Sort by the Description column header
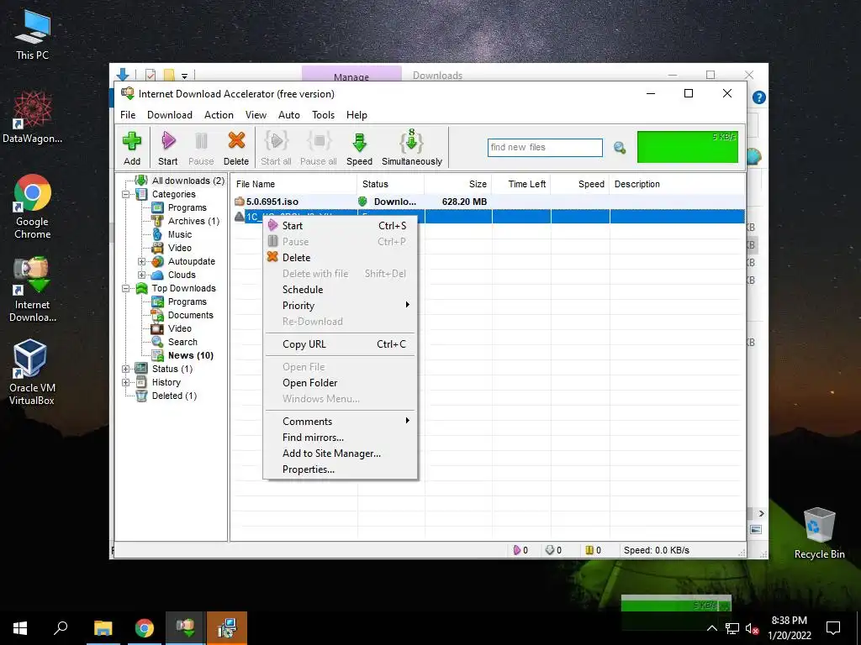The width and height of the screenshot is (861, 645). (677, 184)
